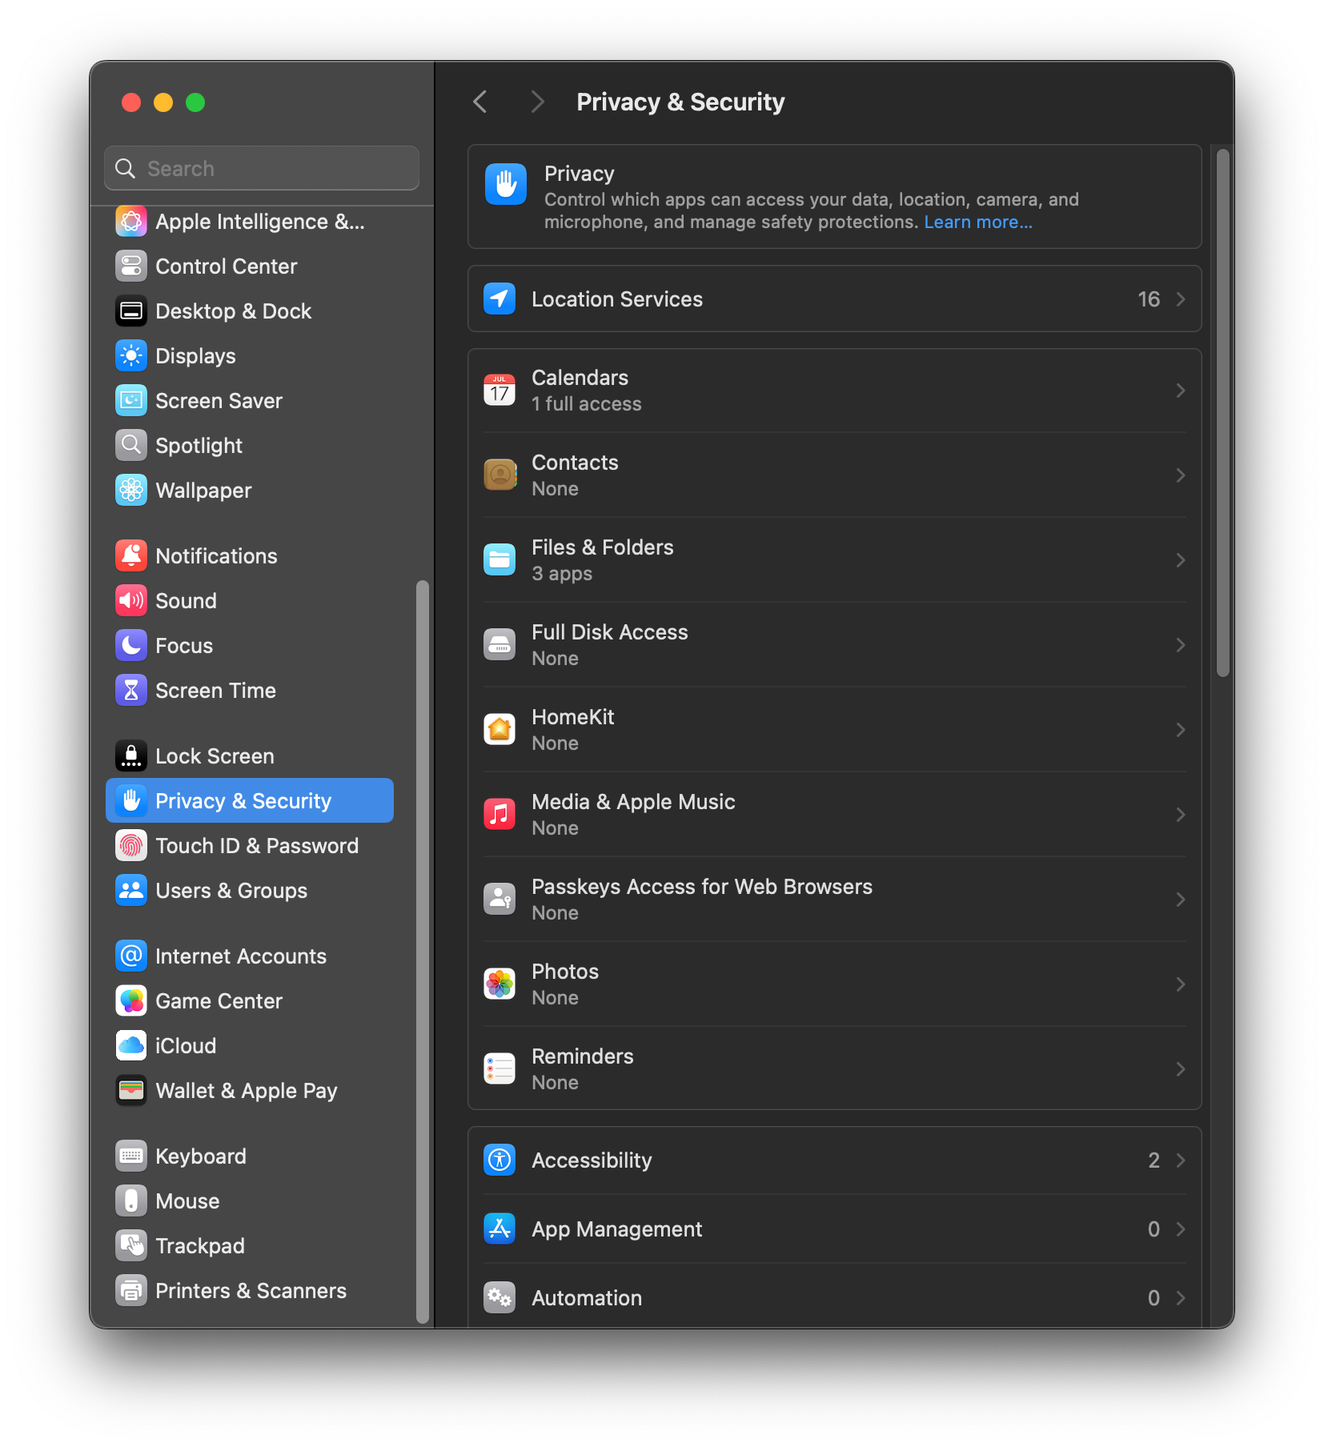Click the Printers & Scanners icon
The width and height of the screenshot is (1324, 1447).
click(131, 1291)
